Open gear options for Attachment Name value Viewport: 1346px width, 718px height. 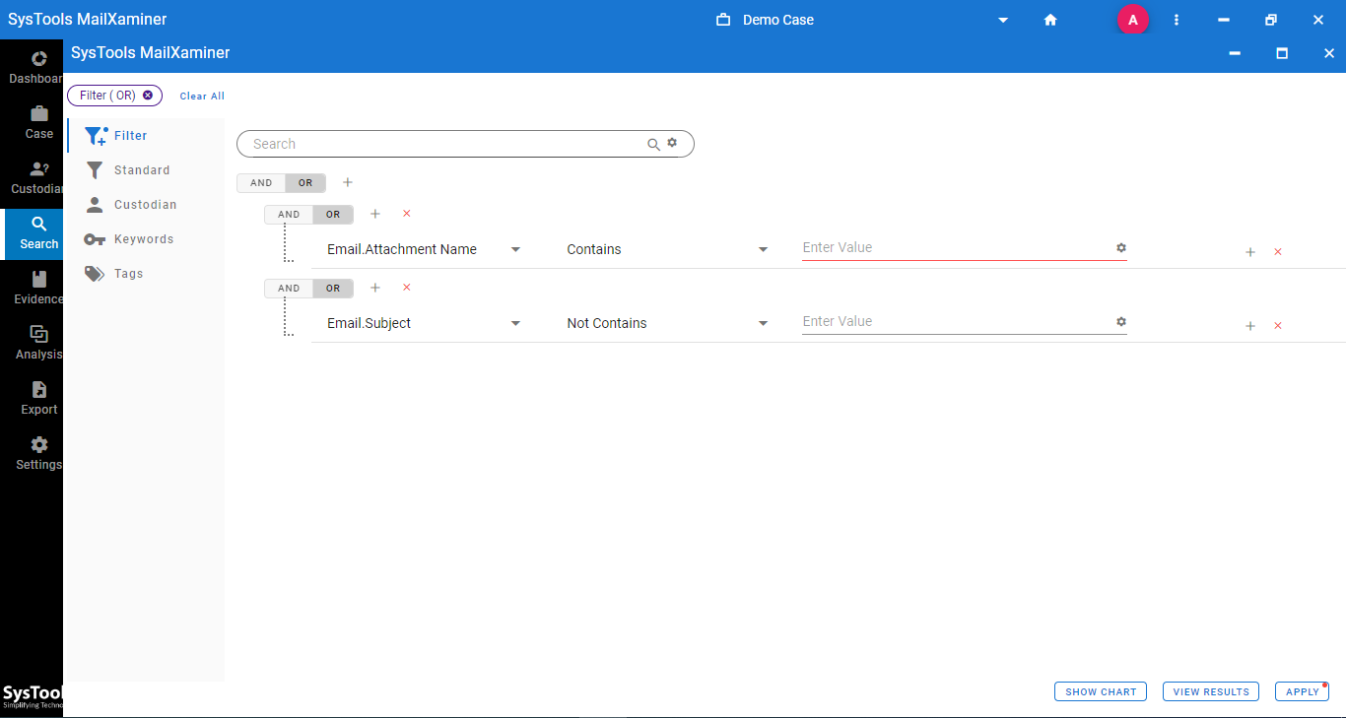1120,248
